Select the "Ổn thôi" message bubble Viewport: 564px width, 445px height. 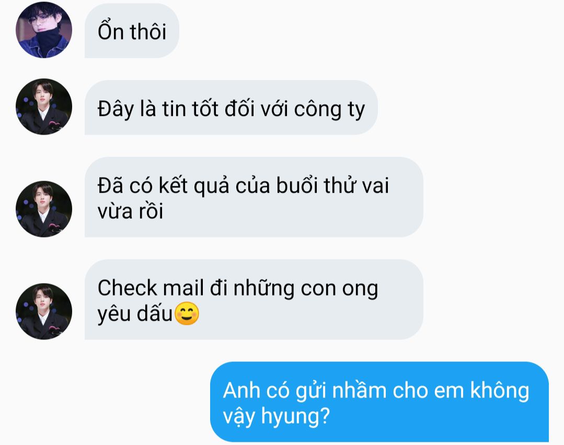[x=132, y=31]
